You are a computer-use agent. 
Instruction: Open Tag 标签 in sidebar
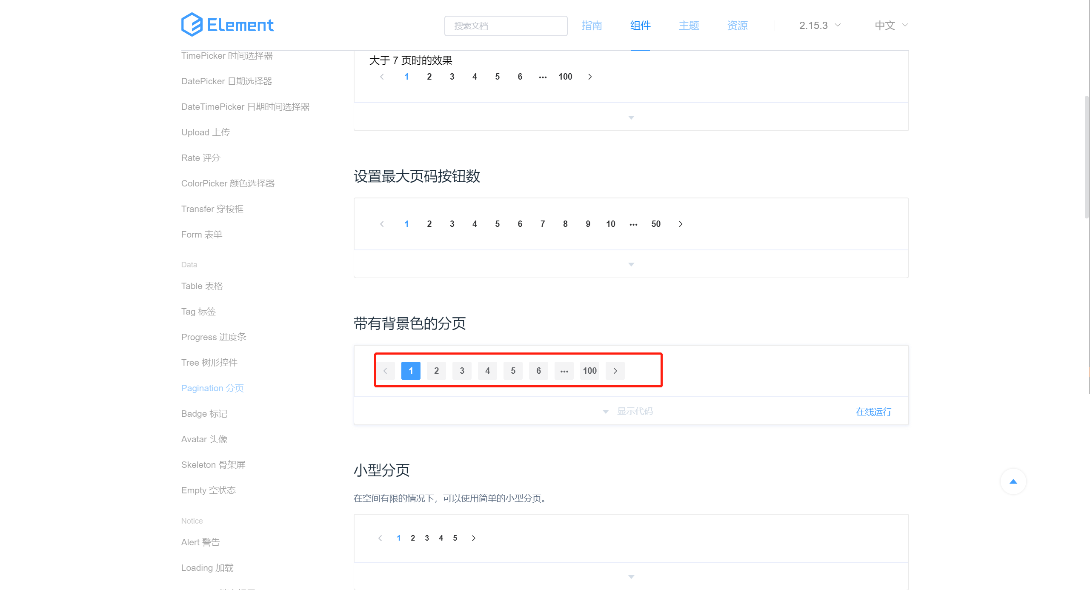pyautogui.click(x=198, y=312)
